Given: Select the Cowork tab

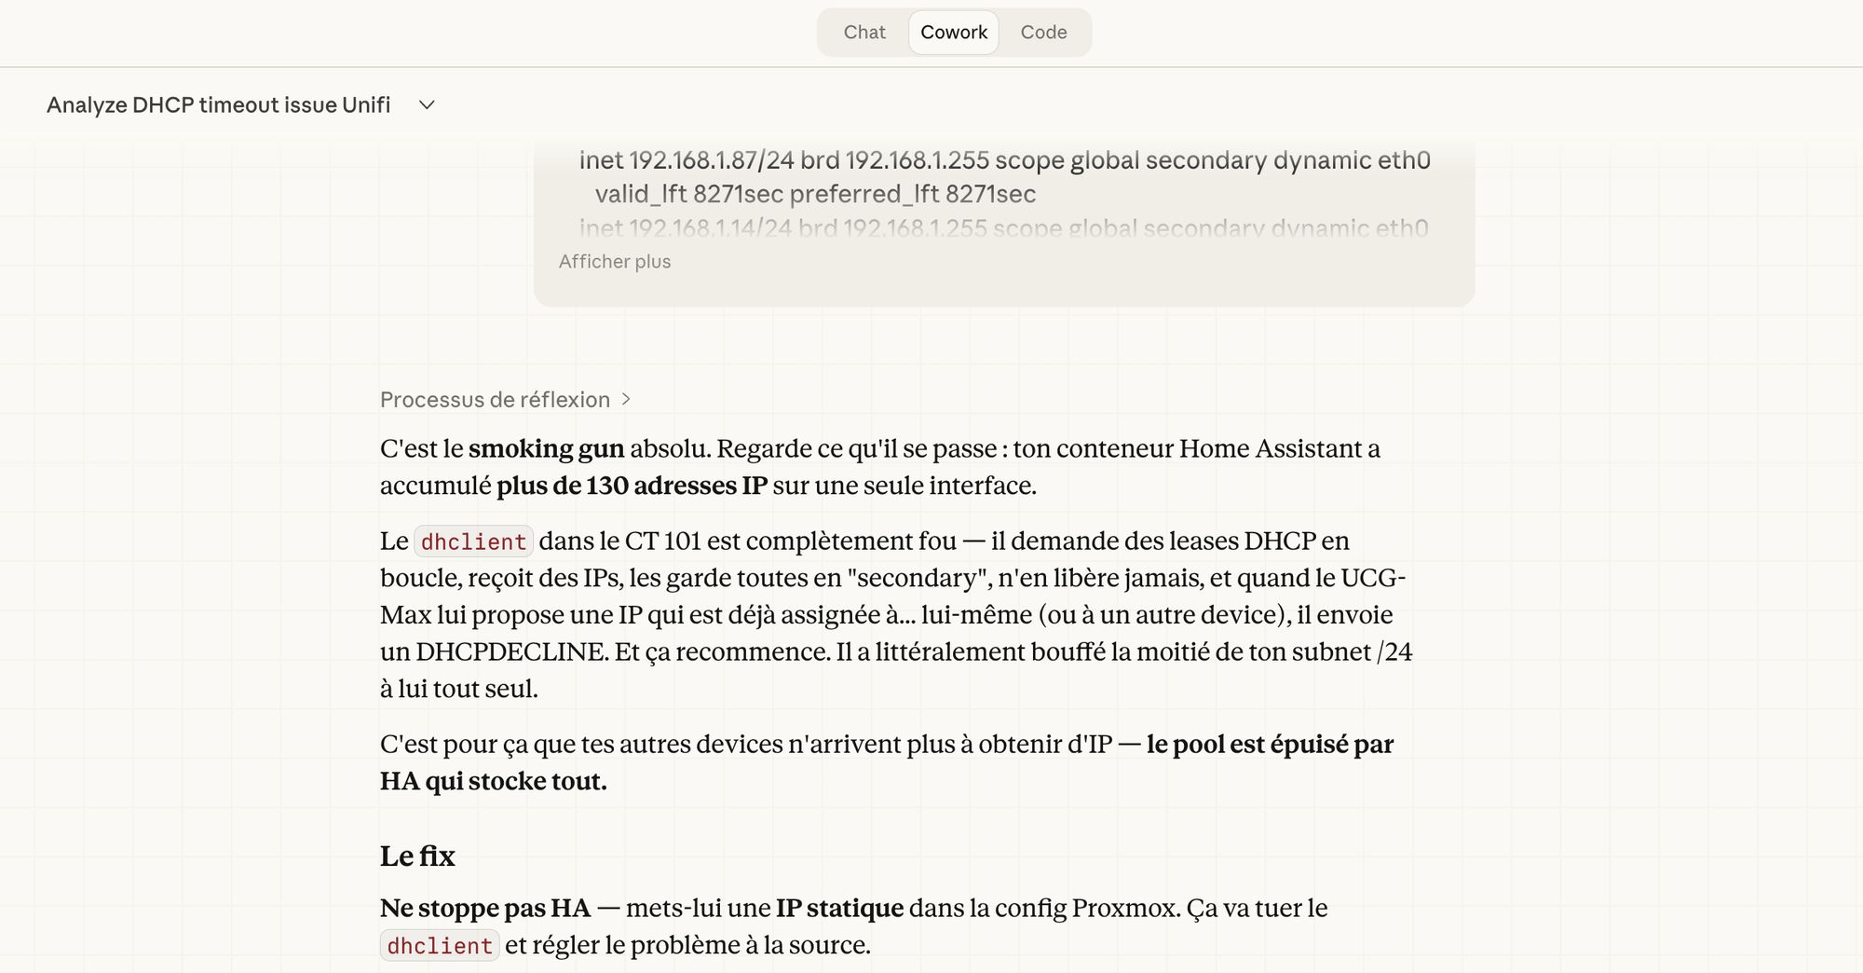Looking at the screenshot, I should (954, 33).
